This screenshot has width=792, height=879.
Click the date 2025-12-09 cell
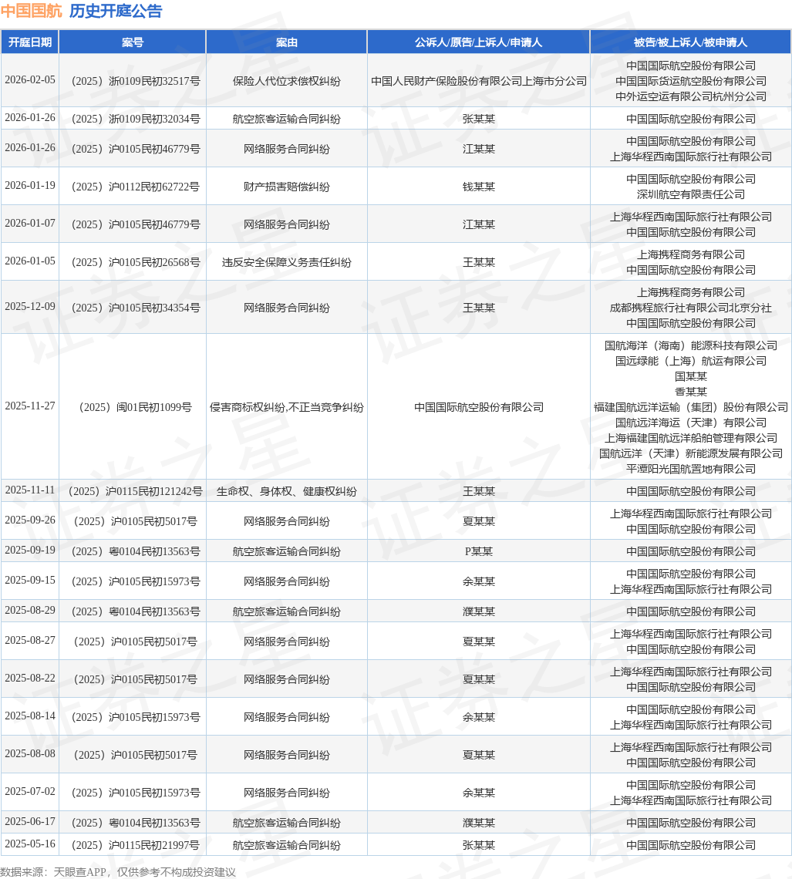tap(30, 307)
